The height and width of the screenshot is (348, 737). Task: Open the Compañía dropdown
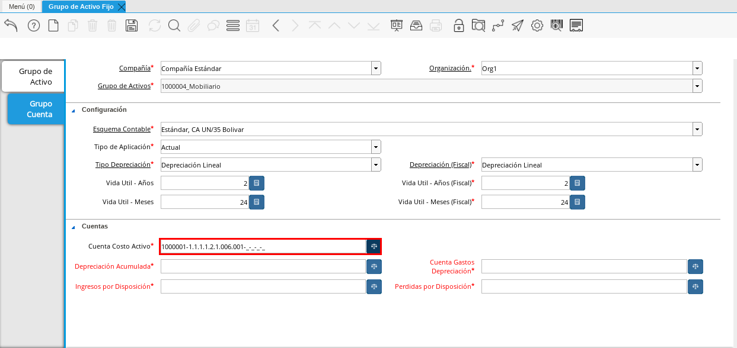coord(376,69)
